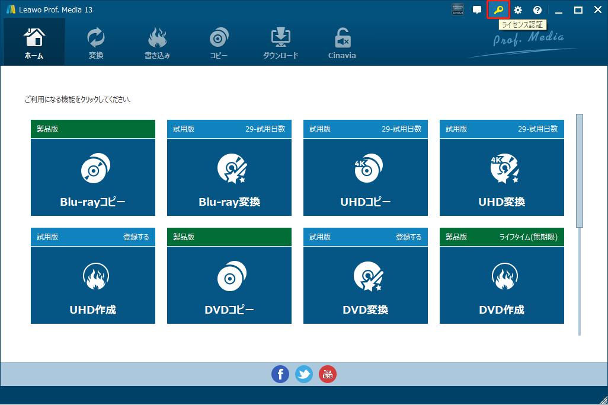Open the DVDコピー module tile
608x405 pixels.
(229, 285)
